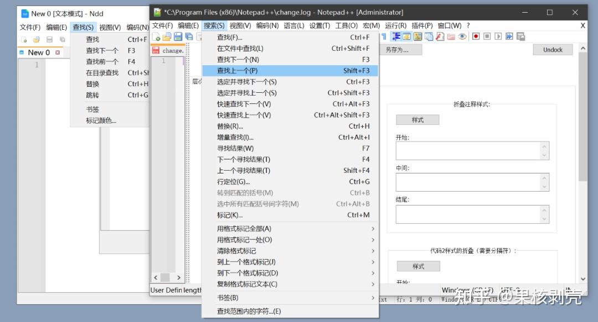The image size is (598, 322).
Task: Expand 用格式标记一处(O) submenu
Action: point(290,240)
